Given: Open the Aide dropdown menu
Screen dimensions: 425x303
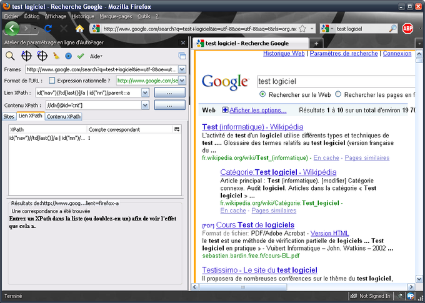Looking at the screenshot, I should (x=96, y=56).
